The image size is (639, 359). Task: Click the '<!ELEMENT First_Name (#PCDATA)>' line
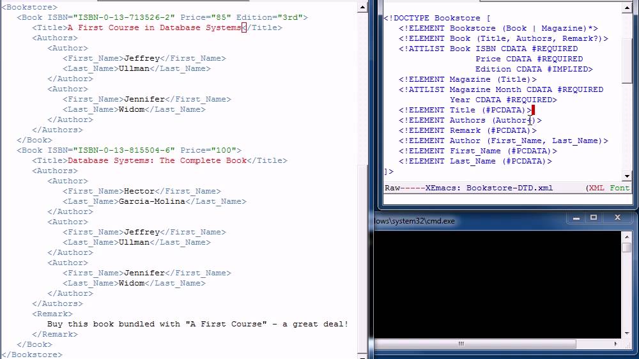tap(478, 151)
